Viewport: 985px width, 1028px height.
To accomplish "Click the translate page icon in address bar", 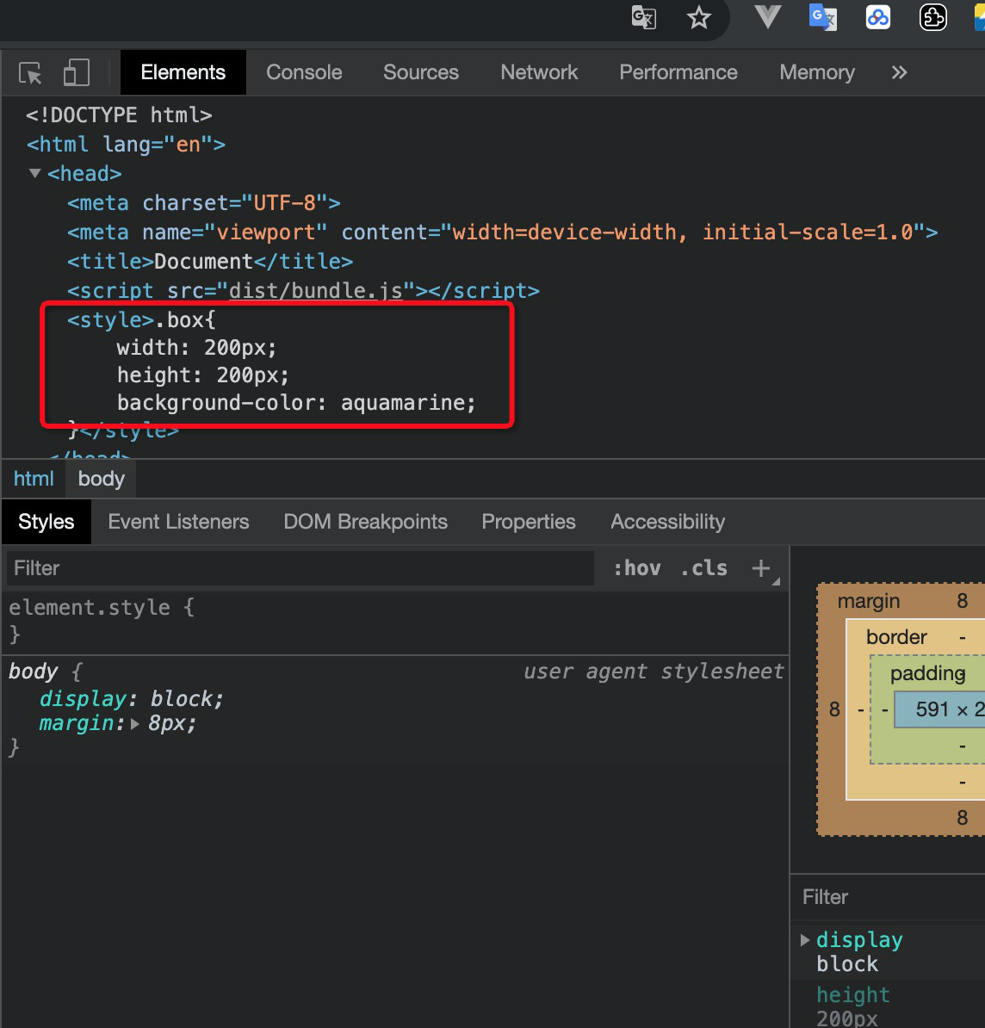I will coord(643,17).
